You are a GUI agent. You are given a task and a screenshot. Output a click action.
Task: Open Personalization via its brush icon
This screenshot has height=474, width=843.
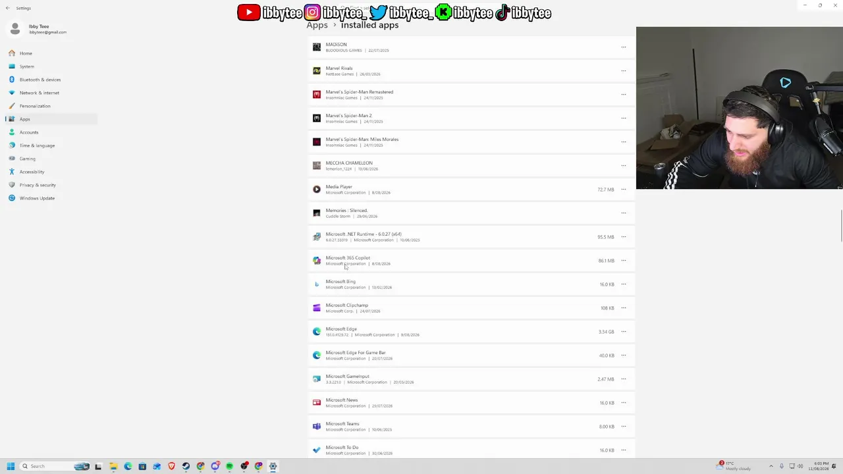[x=12, y=106]
